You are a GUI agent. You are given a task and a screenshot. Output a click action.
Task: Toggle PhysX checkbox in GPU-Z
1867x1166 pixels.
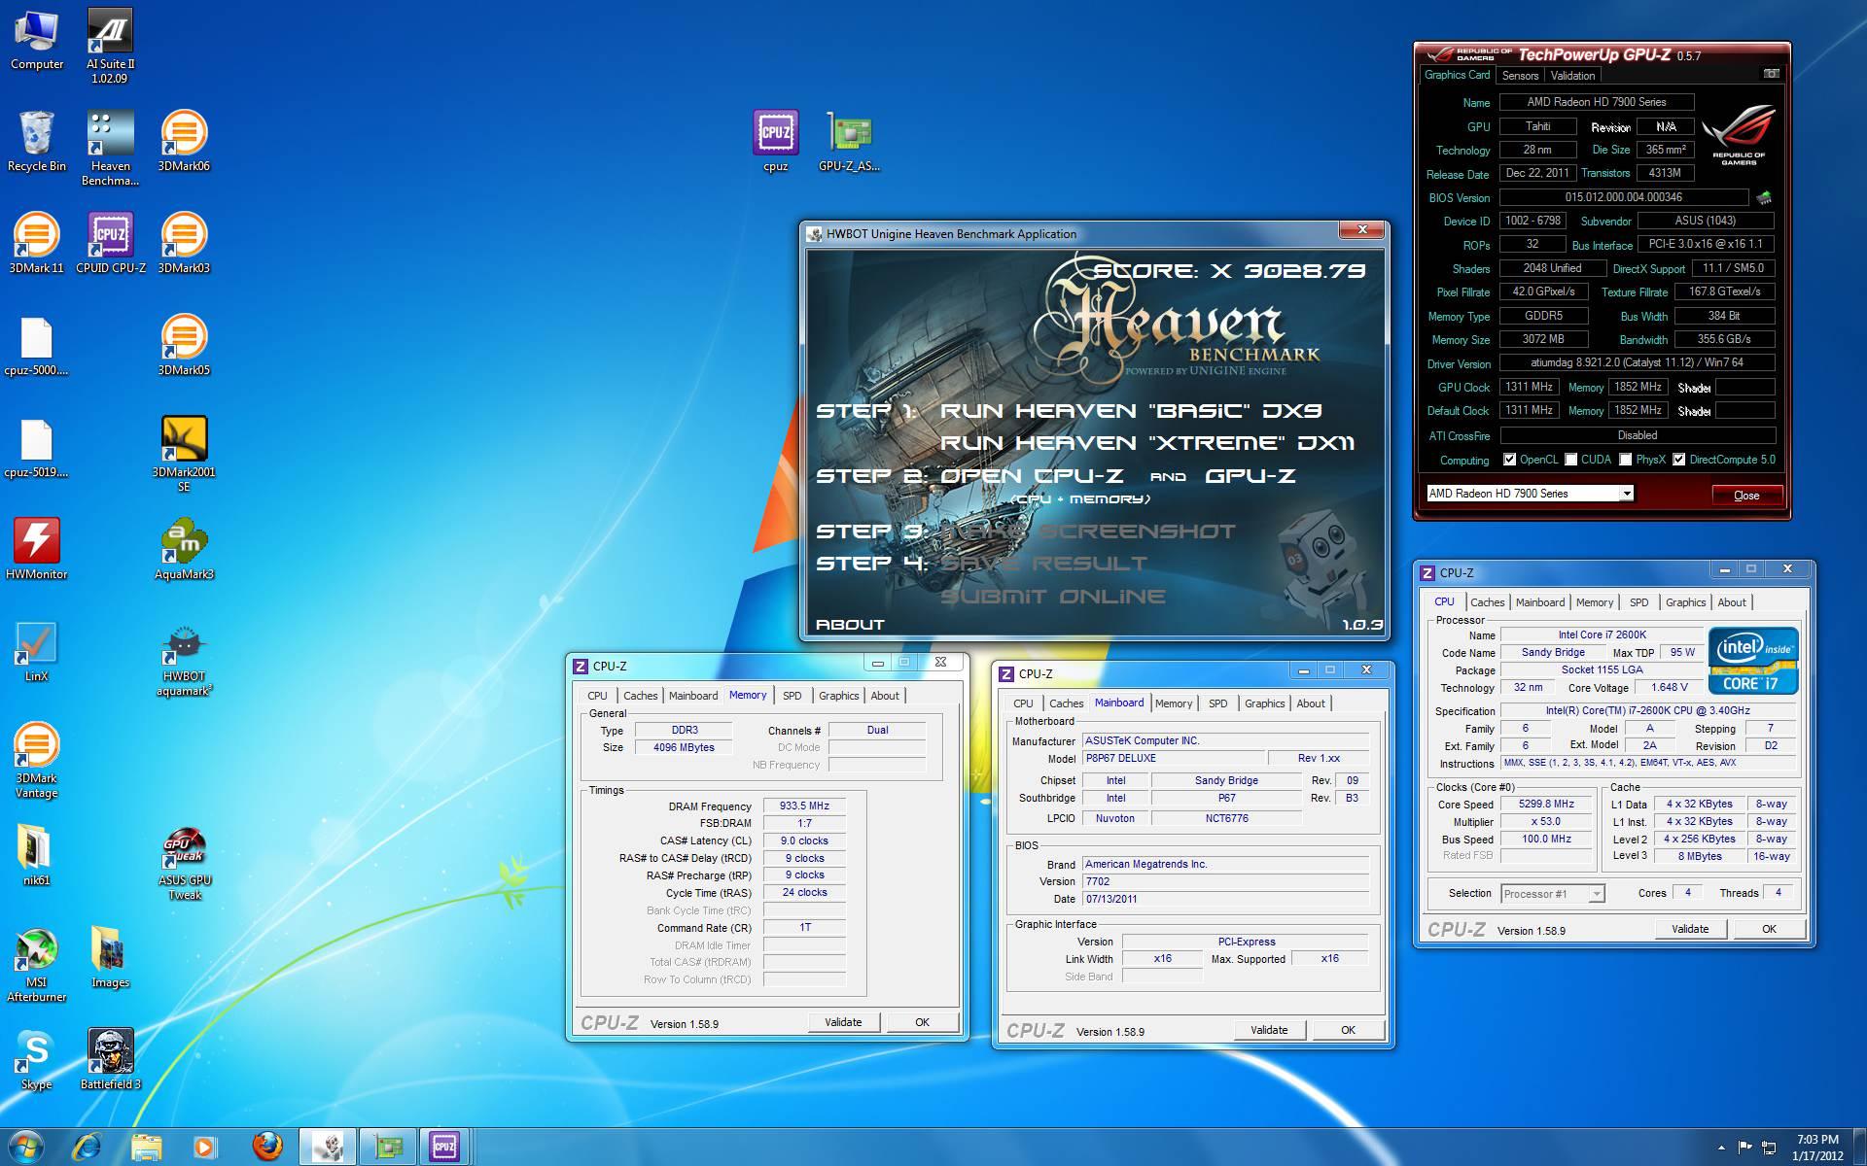pos(1625,460)
